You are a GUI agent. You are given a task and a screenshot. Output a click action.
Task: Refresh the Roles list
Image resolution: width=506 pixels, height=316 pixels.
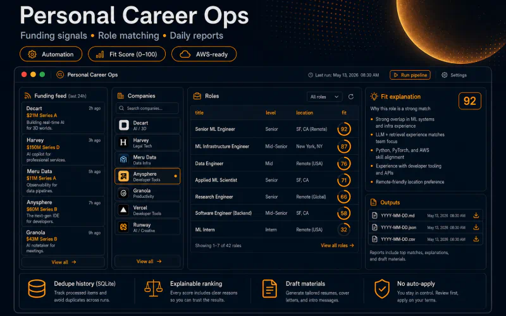(x=351, y=97)
